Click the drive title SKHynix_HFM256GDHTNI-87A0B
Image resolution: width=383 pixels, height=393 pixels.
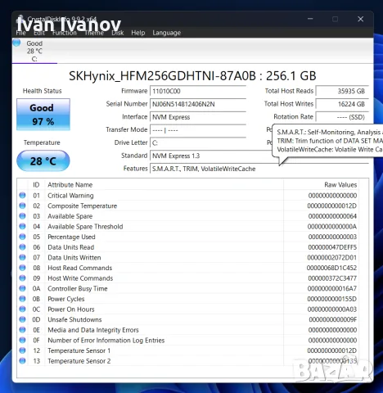point(192,76)
